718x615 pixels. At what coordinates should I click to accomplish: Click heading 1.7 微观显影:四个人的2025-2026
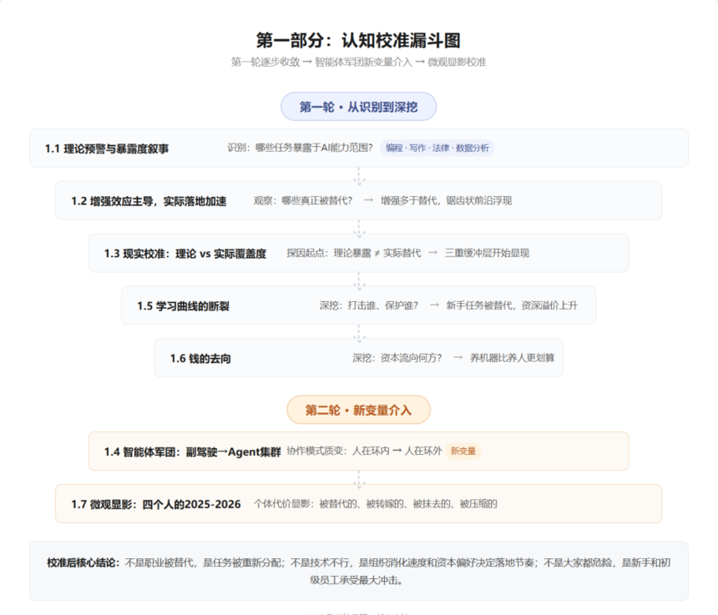point(155,504)
